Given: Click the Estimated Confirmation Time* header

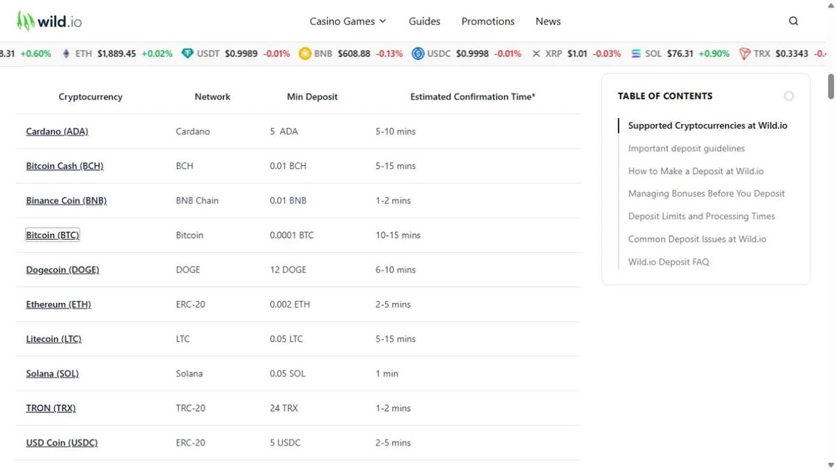Looking at the screenshot, I should pyautogui.click(x=473, y=97).
